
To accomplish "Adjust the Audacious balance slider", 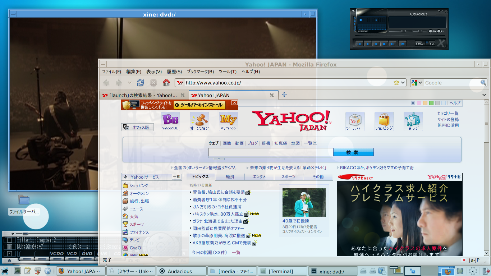I will click(420, 31).
